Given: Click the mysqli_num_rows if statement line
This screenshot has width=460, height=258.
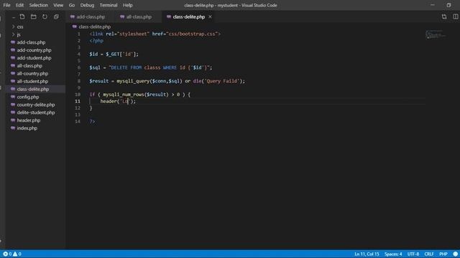Looking at the screenshot, I should [x=139, y=95].
